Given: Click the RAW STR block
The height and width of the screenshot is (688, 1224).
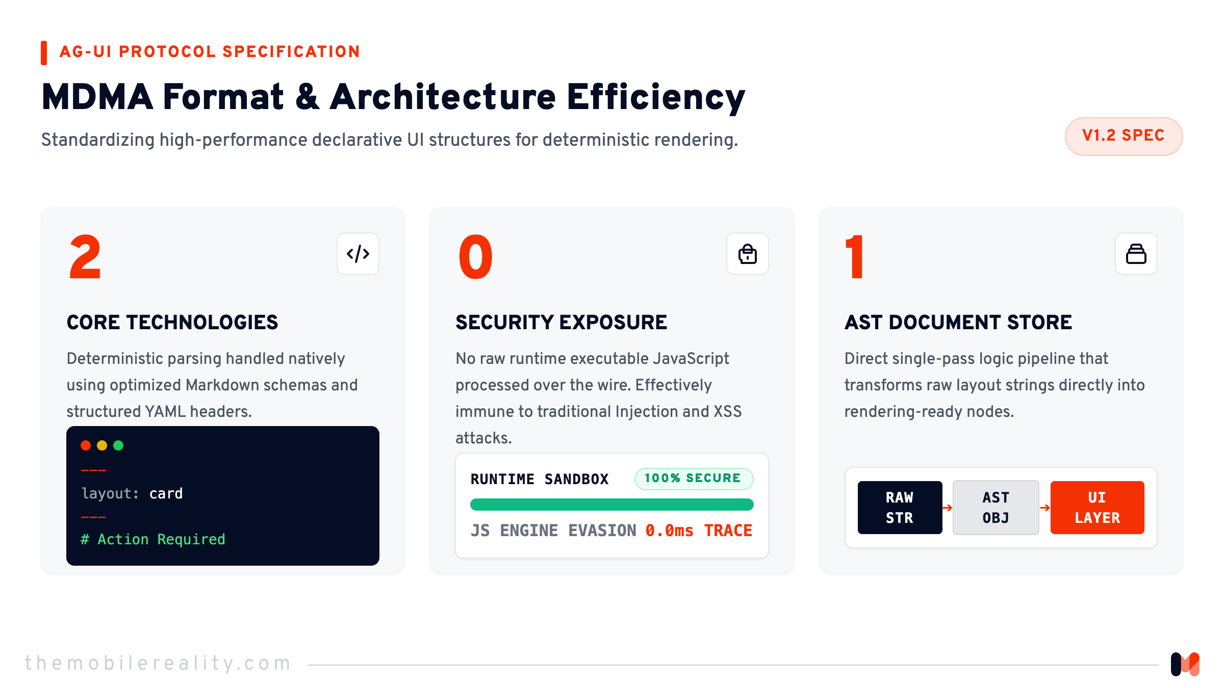Looking at the screenshot, I should [900, 508].
